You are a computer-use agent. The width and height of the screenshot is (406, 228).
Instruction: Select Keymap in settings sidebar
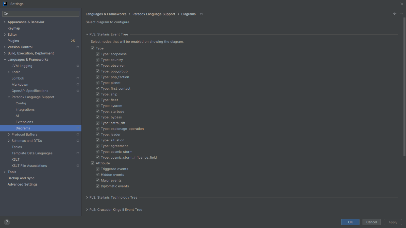coord(14,28)
